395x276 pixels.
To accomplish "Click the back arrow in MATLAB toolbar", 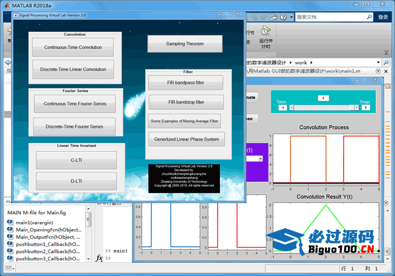I will 8,62.
